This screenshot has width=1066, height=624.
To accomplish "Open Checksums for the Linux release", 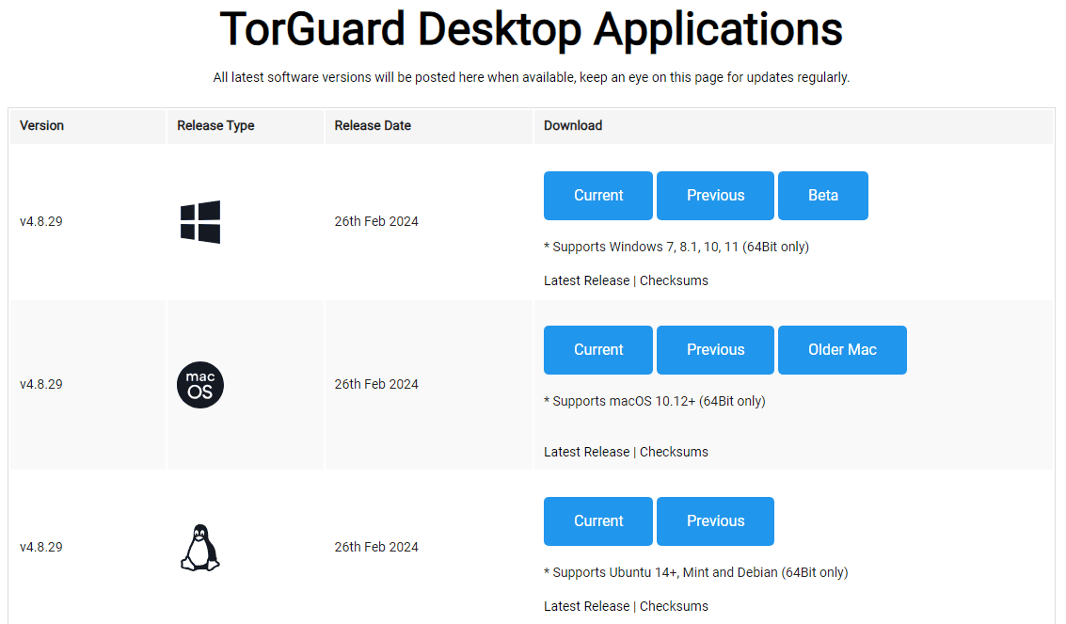I will point(674,605).
